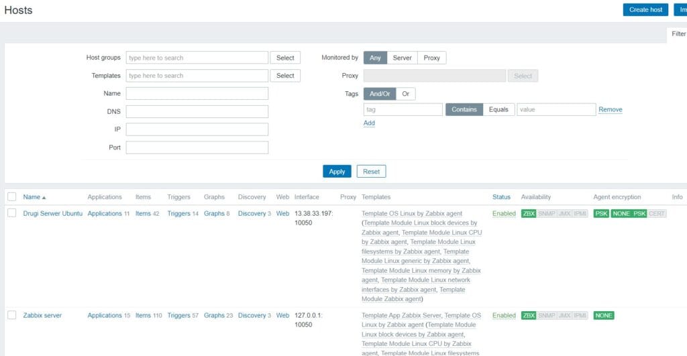Click JMX availability badge for Drugi Serwer Ubuntu

[x=564, y=213]
